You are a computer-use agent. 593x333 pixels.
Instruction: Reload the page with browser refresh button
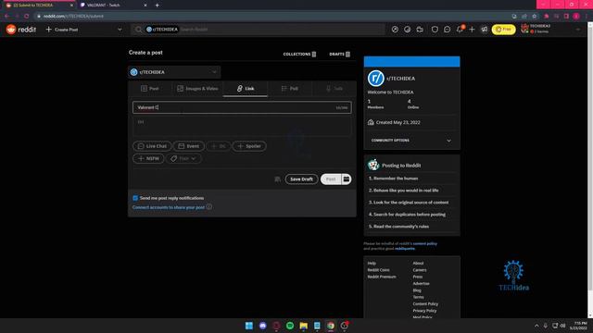[x=27, y=17]
